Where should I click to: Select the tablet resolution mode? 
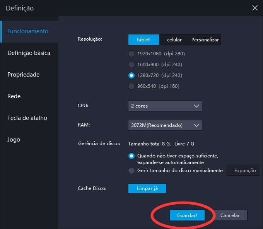(143, 40)
